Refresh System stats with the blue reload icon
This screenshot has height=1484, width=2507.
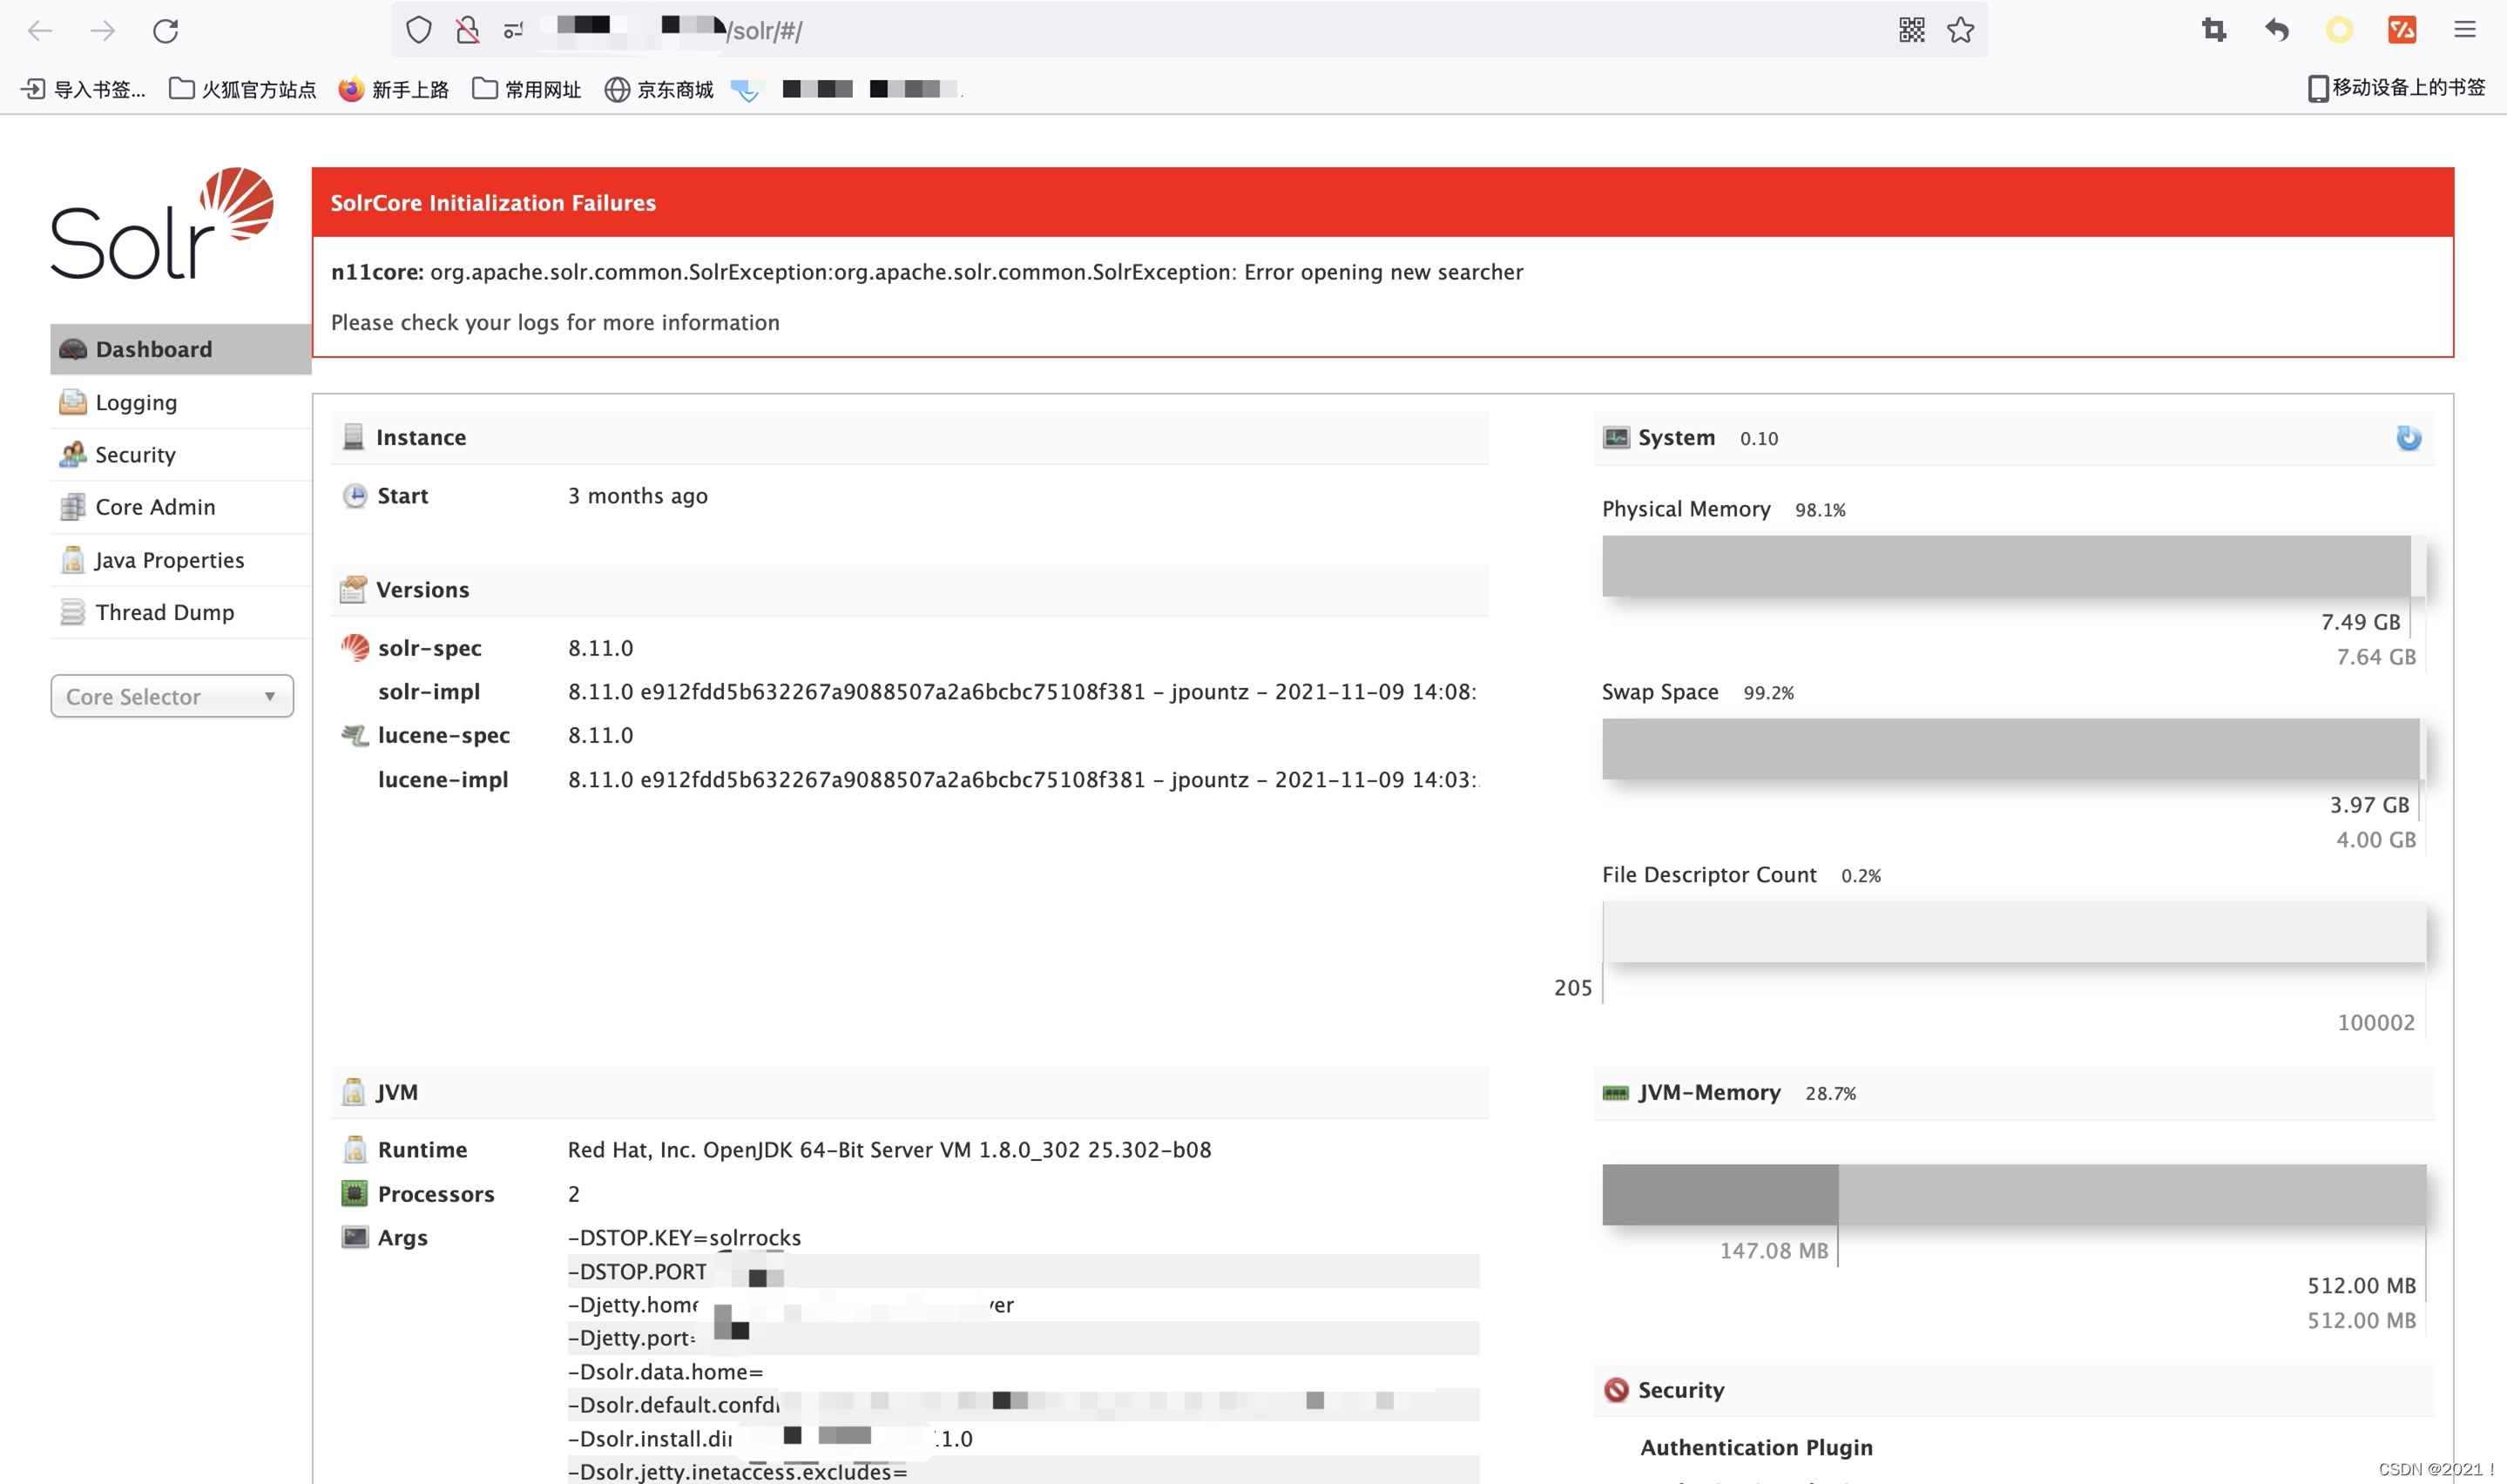[2409, 438]
